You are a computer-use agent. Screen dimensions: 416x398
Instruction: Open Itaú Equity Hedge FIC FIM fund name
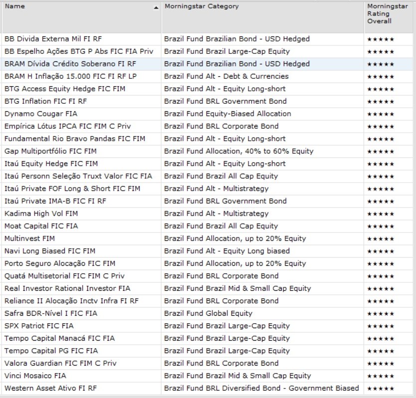pyautogui.click(x=51, y=164)
